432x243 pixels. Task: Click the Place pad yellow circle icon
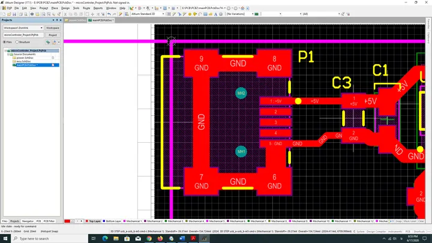tap(190, 14)
